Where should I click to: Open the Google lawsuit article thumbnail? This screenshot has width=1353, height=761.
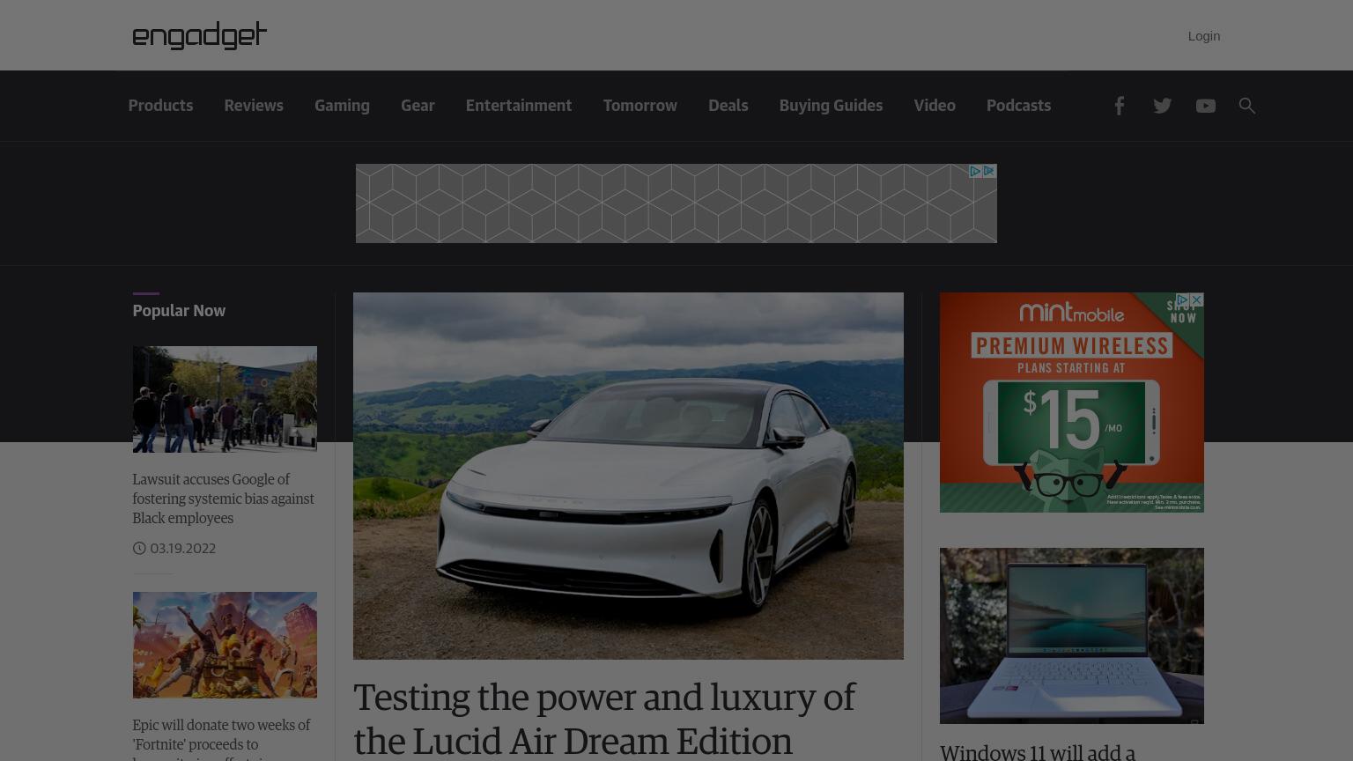coord(225,399)
